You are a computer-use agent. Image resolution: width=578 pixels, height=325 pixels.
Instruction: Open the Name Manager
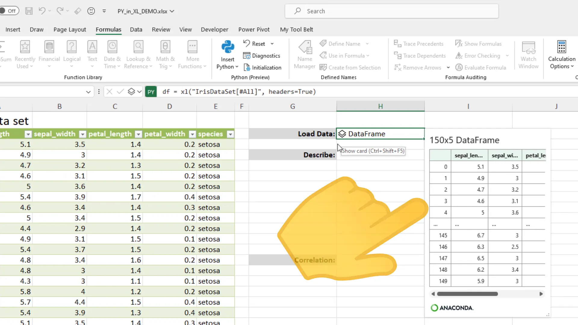305,54
